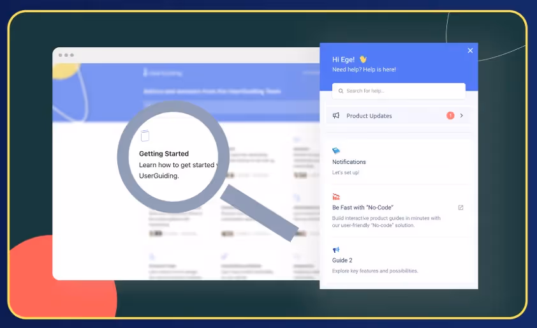This screenshot has height=328, width=537.
Task: Click the "Let's set up!" text
Action: pyautogui.click(x=346, y=172)
